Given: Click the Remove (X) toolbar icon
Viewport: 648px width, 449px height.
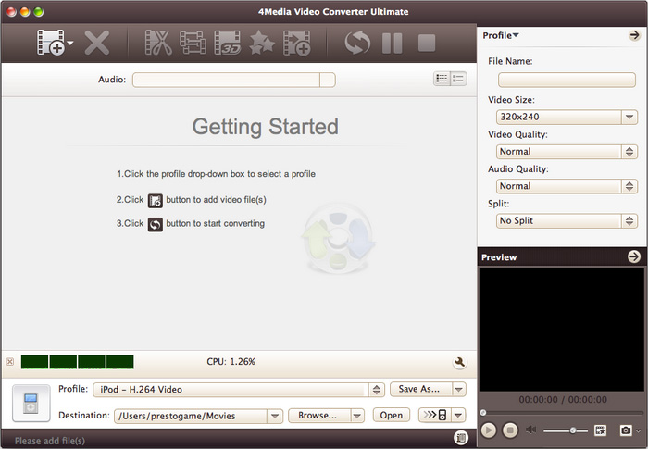Looking at the screenshot, I should (97, 43).
